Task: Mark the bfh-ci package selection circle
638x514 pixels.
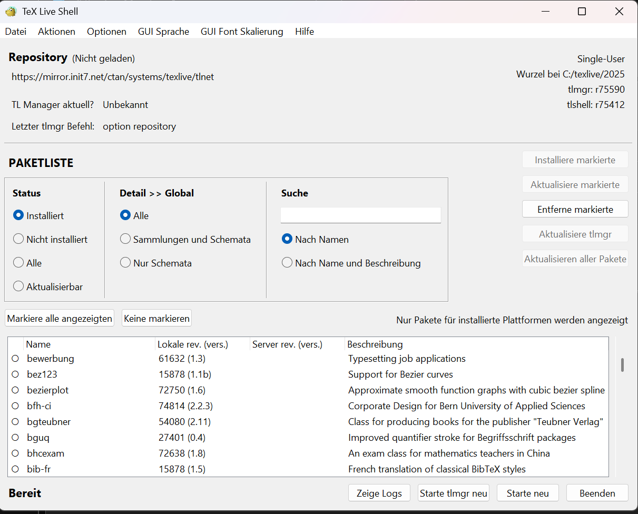Action: tap(15, 406)
